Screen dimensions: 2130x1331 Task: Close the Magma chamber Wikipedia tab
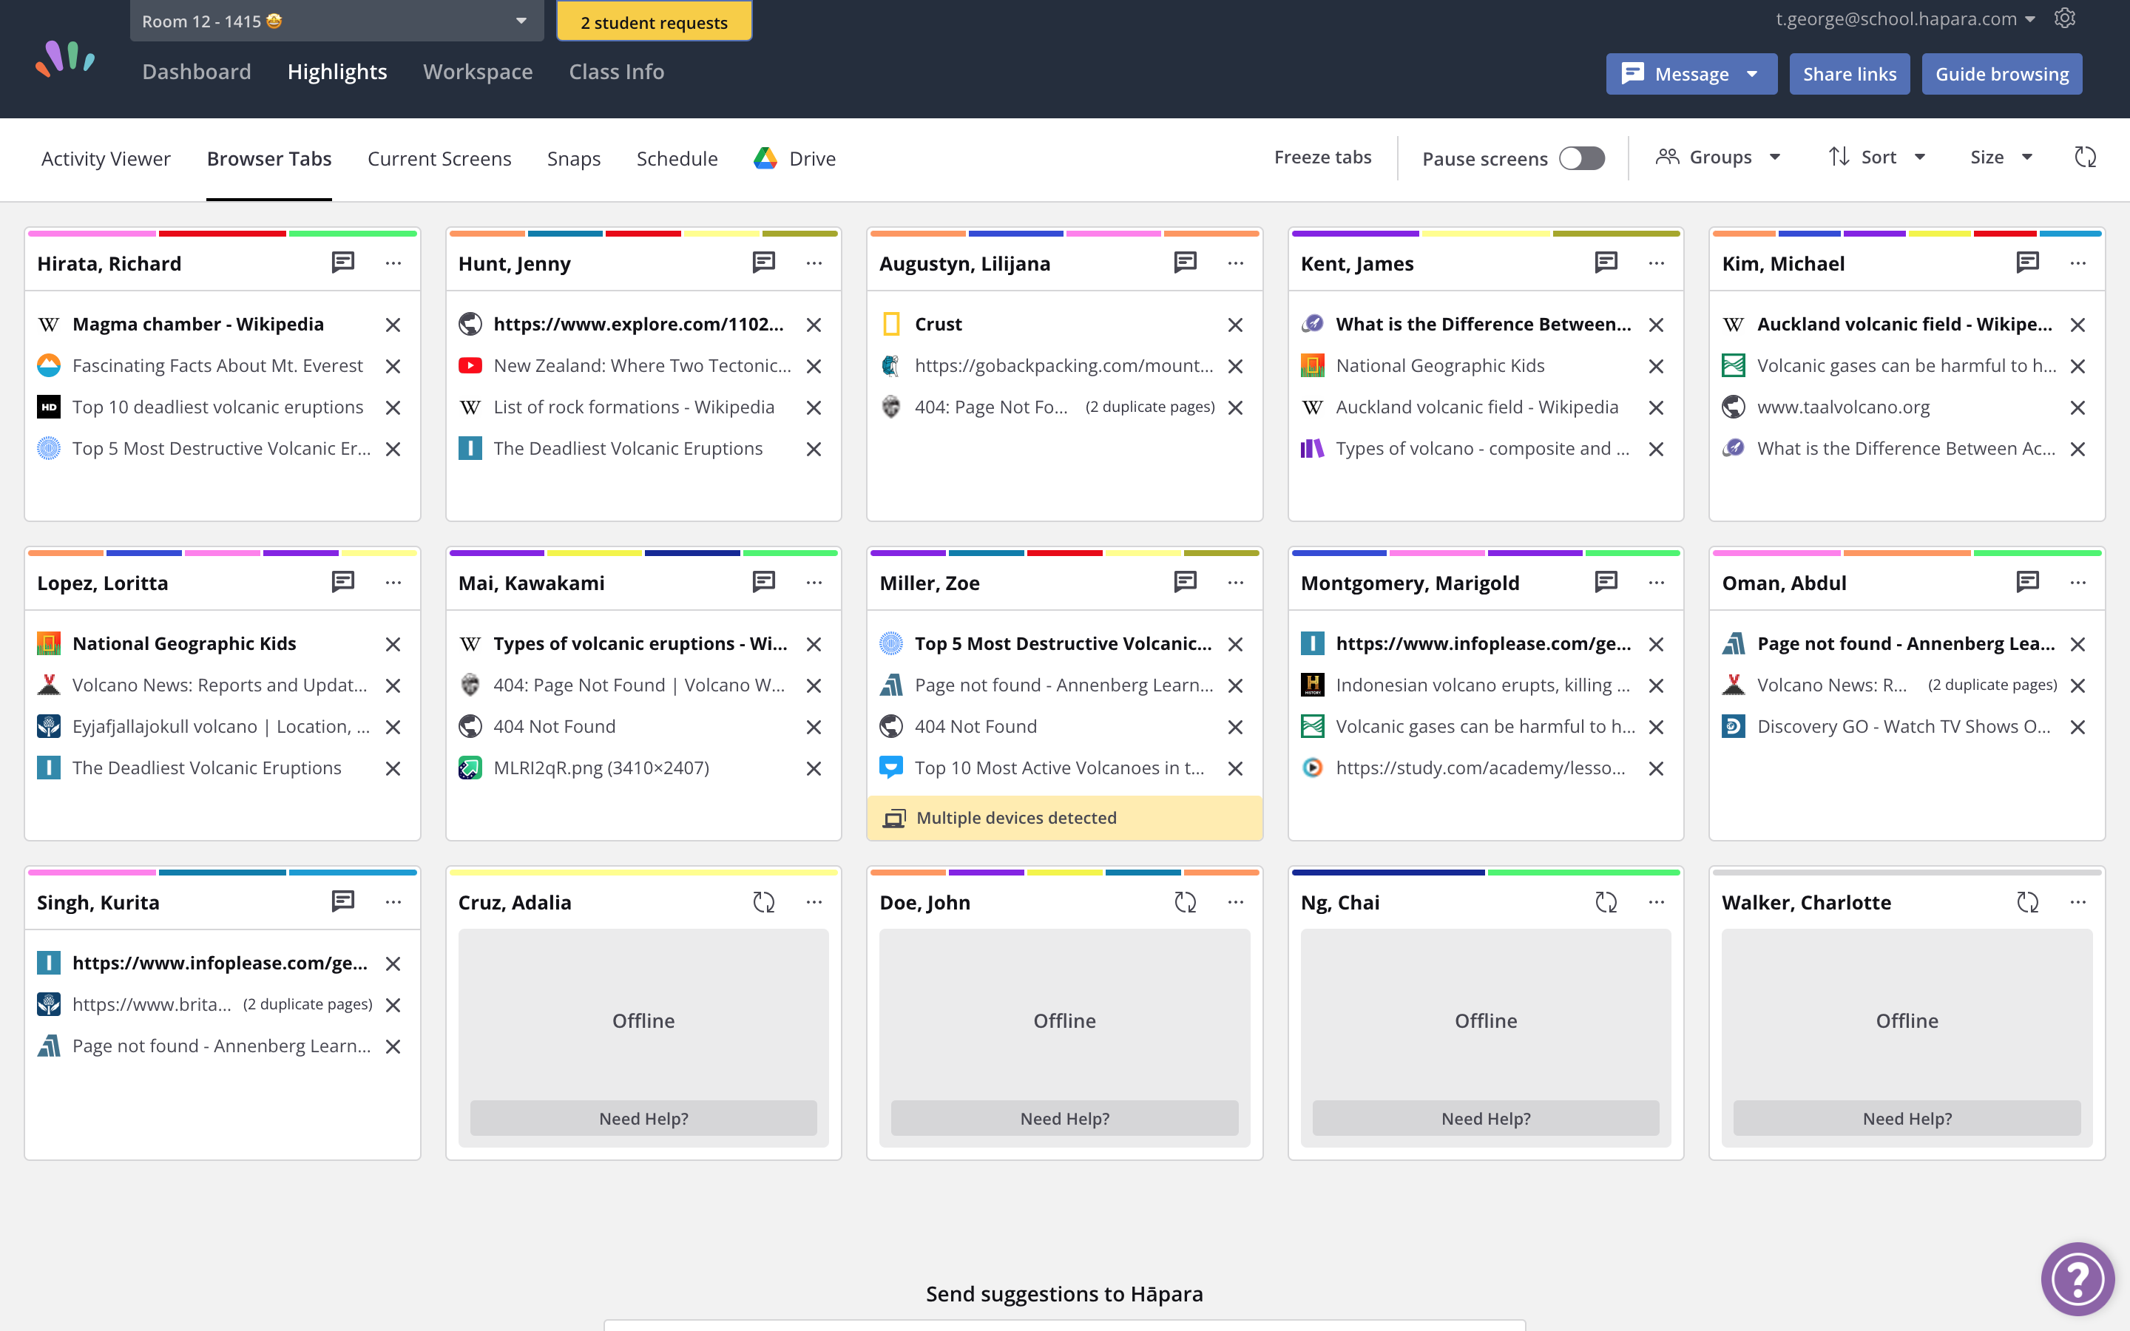[393, 325]
